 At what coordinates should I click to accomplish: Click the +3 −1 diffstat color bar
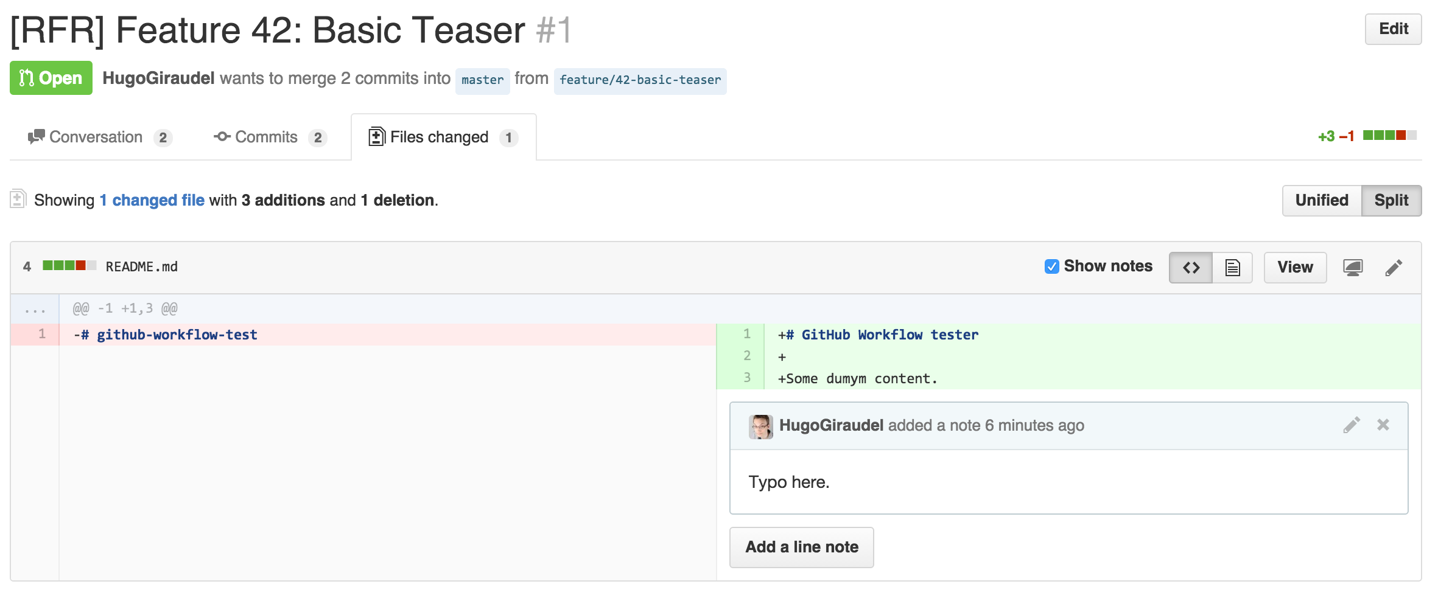pyautogui.click(x=1389, y=135)
